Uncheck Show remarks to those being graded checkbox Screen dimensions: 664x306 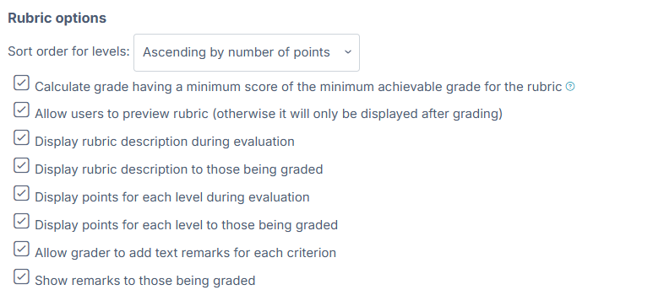tap(21, 276)
